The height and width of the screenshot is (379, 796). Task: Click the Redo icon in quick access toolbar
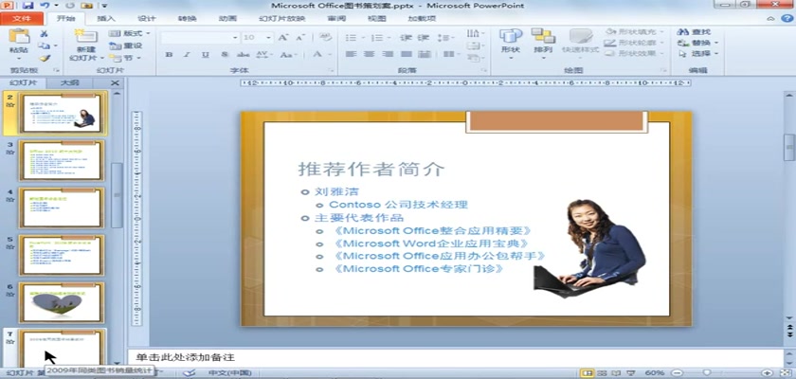[x=70, y=6]
